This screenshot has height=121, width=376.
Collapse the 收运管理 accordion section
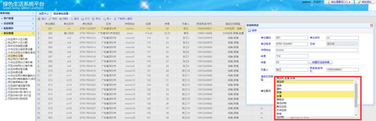click(x=18, y=33)
